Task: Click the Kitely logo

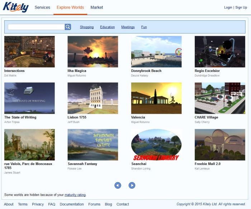Action: (x=16, y=7)
